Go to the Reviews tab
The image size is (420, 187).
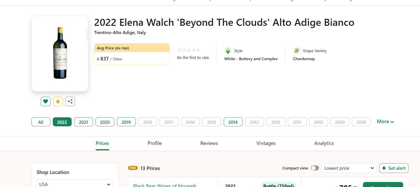click(209, 143)
